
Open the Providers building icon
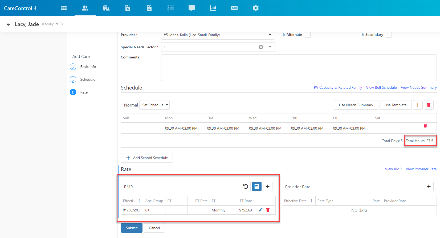coord(107,8)
